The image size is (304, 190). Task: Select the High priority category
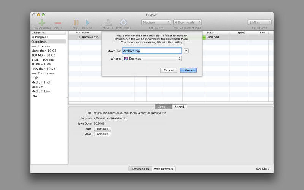pos(48,78)
